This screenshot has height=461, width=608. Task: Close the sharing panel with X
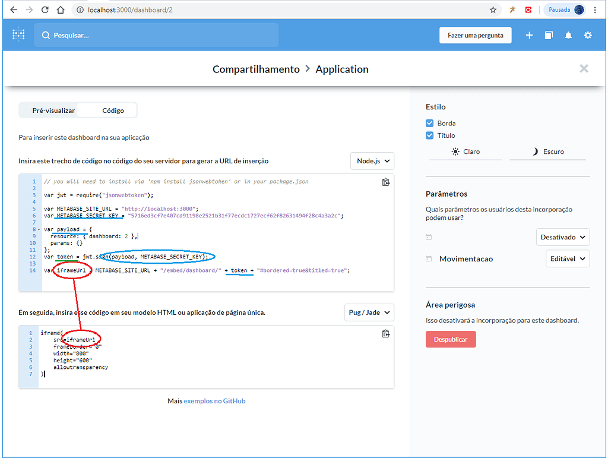[584, 69]
